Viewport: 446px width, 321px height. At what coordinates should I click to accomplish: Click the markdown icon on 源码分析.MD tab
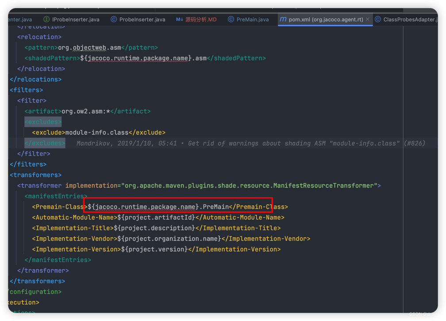180,19
